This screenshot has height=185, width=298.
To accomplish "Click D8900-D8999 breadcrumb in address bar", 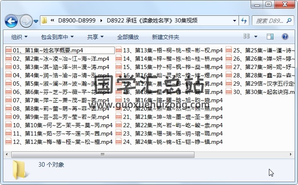I will click(x=77, y=20).
